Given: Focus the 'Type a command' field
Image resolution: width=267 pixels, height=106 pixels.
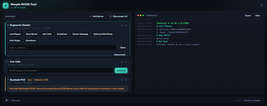Looking at the screenshot, I should 62,47.
